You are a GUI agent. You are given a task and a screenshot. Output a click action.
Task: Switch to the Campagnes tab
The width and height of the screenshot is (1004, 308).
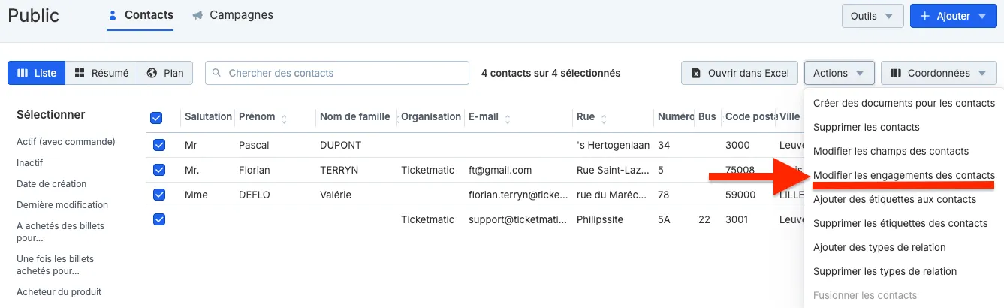click(233, 15)
